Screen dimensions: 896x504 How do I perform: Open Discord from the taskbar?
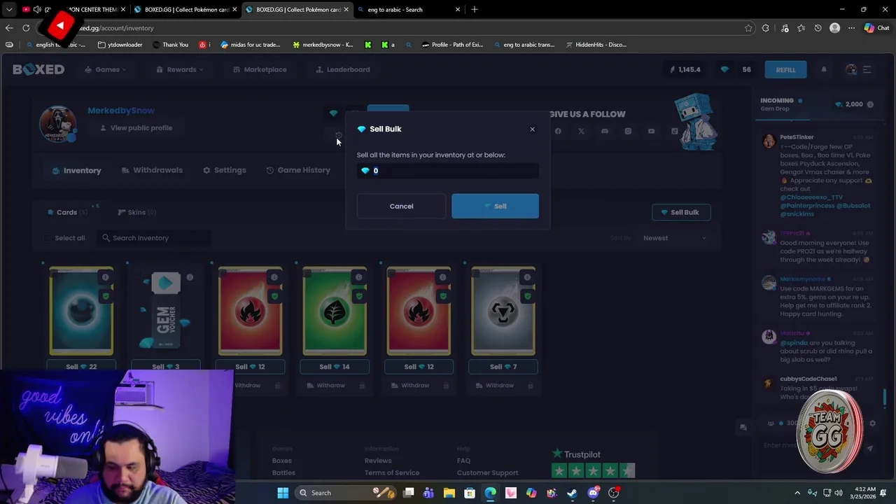593,493
